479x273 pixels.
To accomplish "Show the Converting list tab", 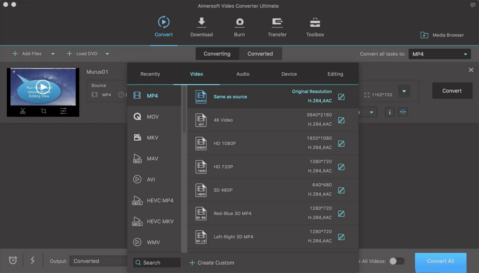I will 217,54.
